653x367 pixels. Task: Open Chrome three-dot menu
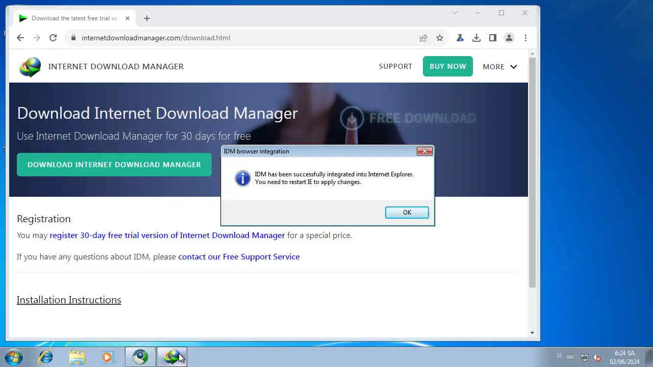[525, 38]
